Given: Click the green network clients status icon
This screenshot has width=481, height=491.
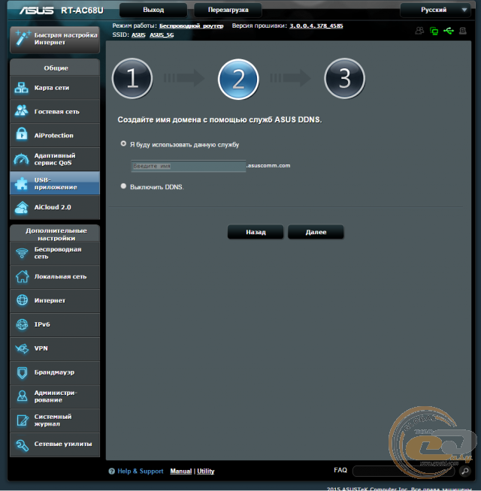Looking at the screenshot, I should [434, 31].
